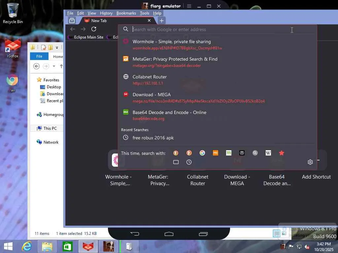Search history with clock icon
Image resolution: width=338 pixels, height=253 pixels.
tap(189, 162)
